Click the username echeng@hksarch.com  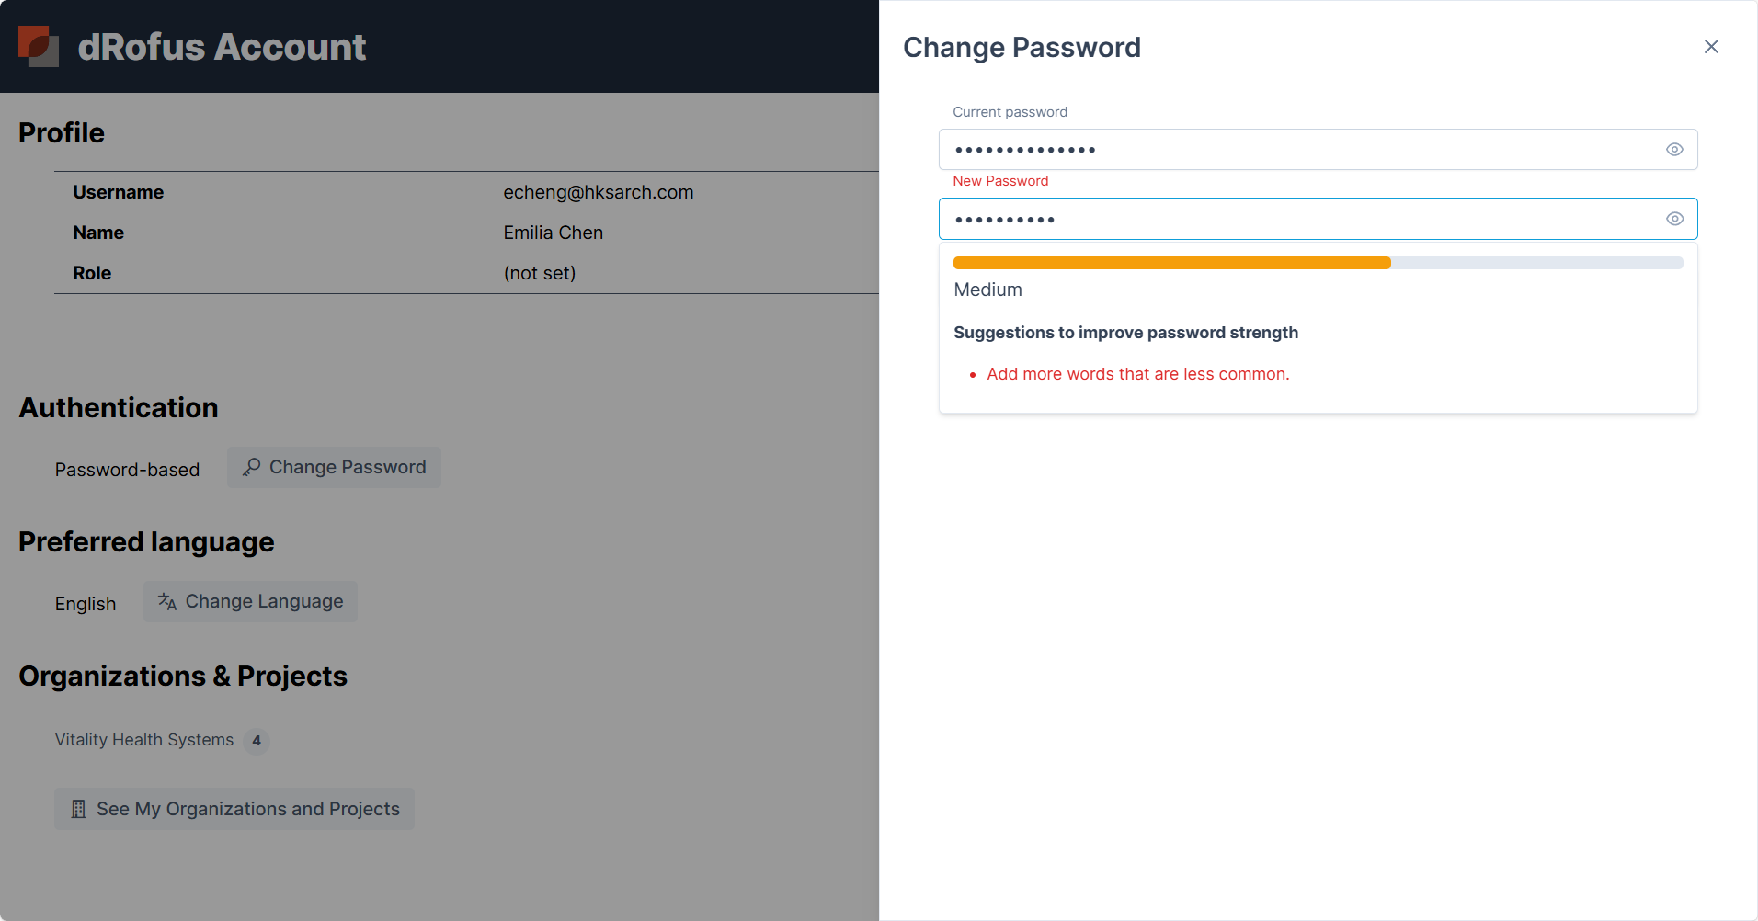point(598,192)
